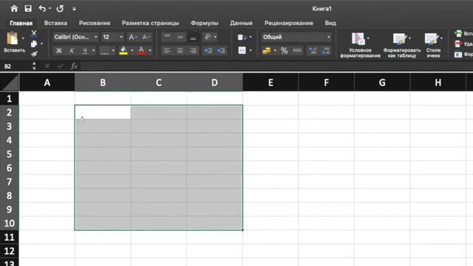Open the text orientation tool
473x266 pixels.
[208, 37]
